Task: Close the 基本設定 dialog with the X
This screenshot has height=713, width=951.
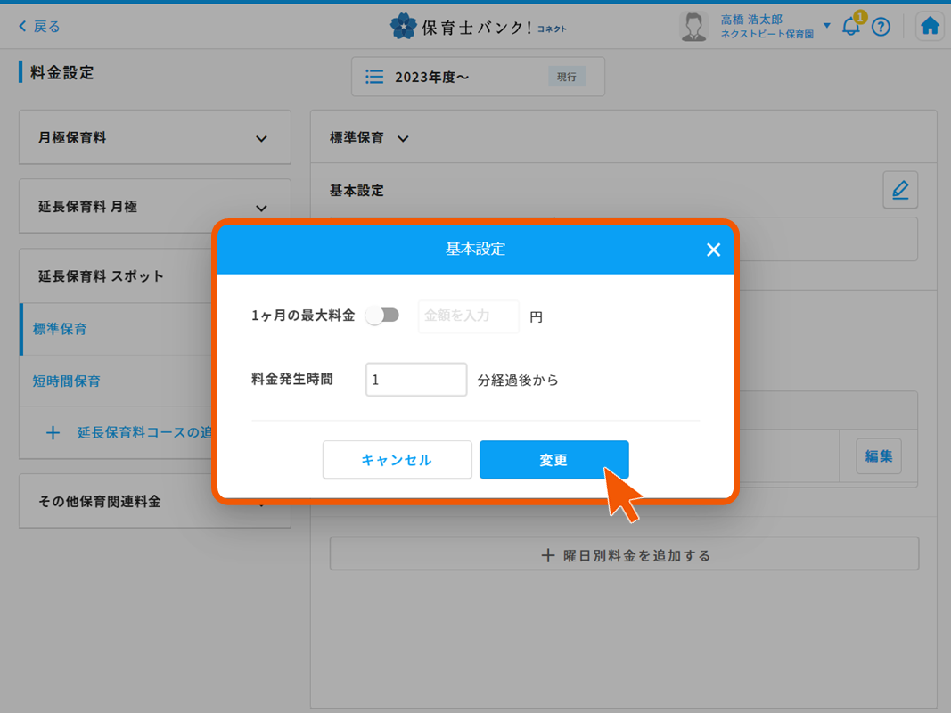Action: pos(713,250)
